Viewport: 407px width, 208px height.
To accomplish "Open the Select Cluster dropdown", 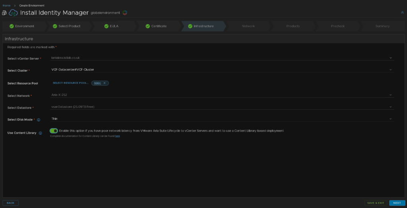I will tap(222, 70).
